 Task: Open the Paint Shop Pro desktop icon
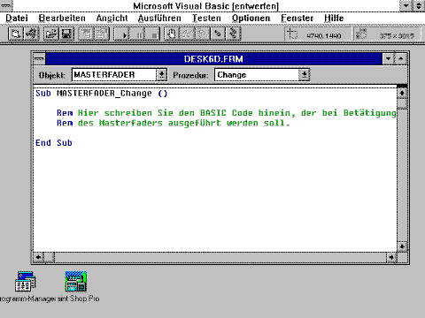click(x=76, y=282)
